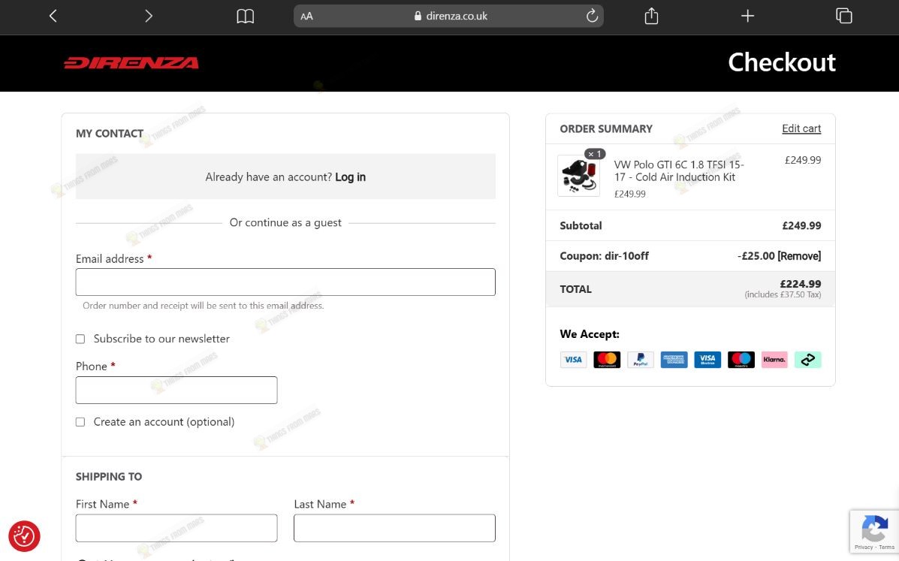
Task: Click the direnza.co.uk address bar
Action: [x=448, y=16]
